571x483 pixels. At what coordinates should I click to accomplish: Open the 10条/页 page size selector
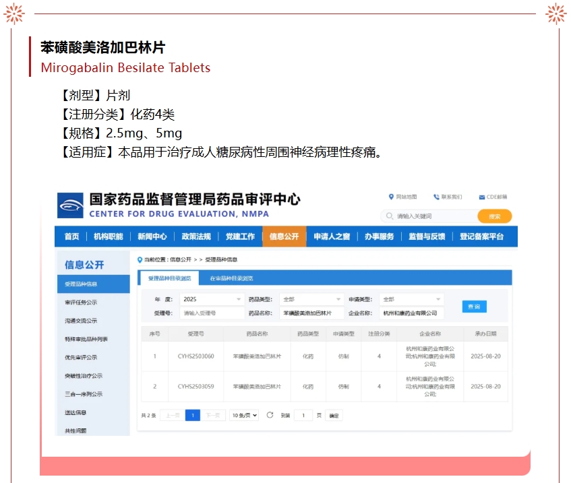[243, 415]
